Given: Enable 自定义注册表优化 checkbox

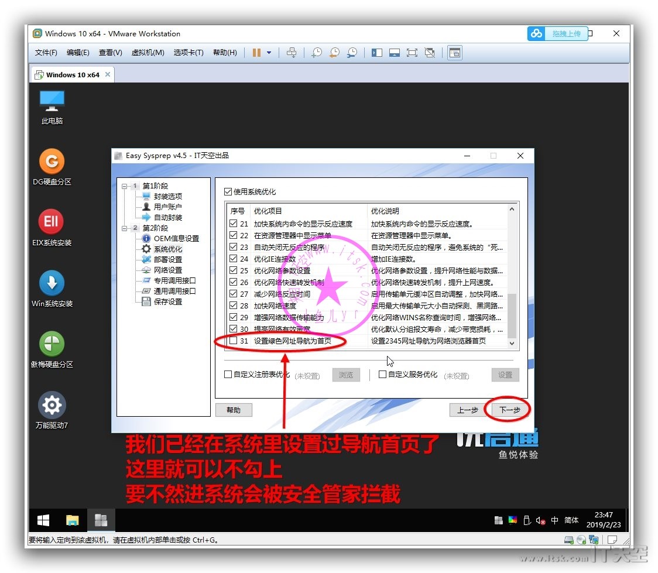Looking at the screenshot, I should pyautogui.click(x=228, y=374).
